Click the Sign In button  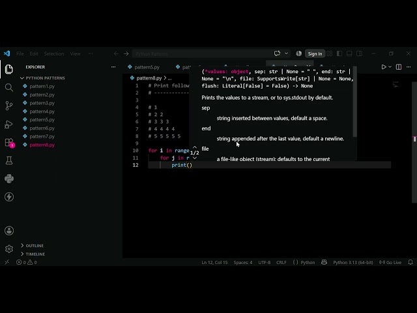click(315, 53)
